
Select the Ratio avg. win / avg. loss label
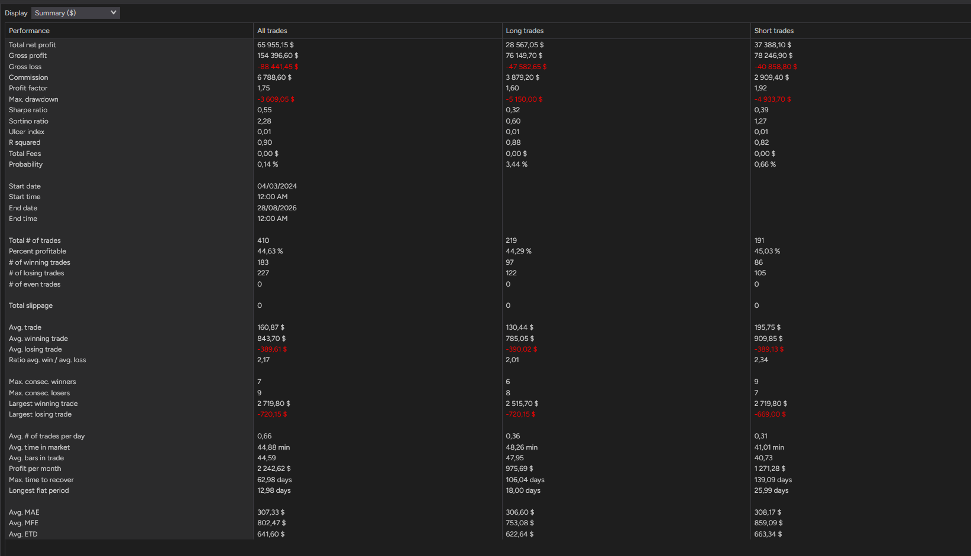click(x=47, y=360)
